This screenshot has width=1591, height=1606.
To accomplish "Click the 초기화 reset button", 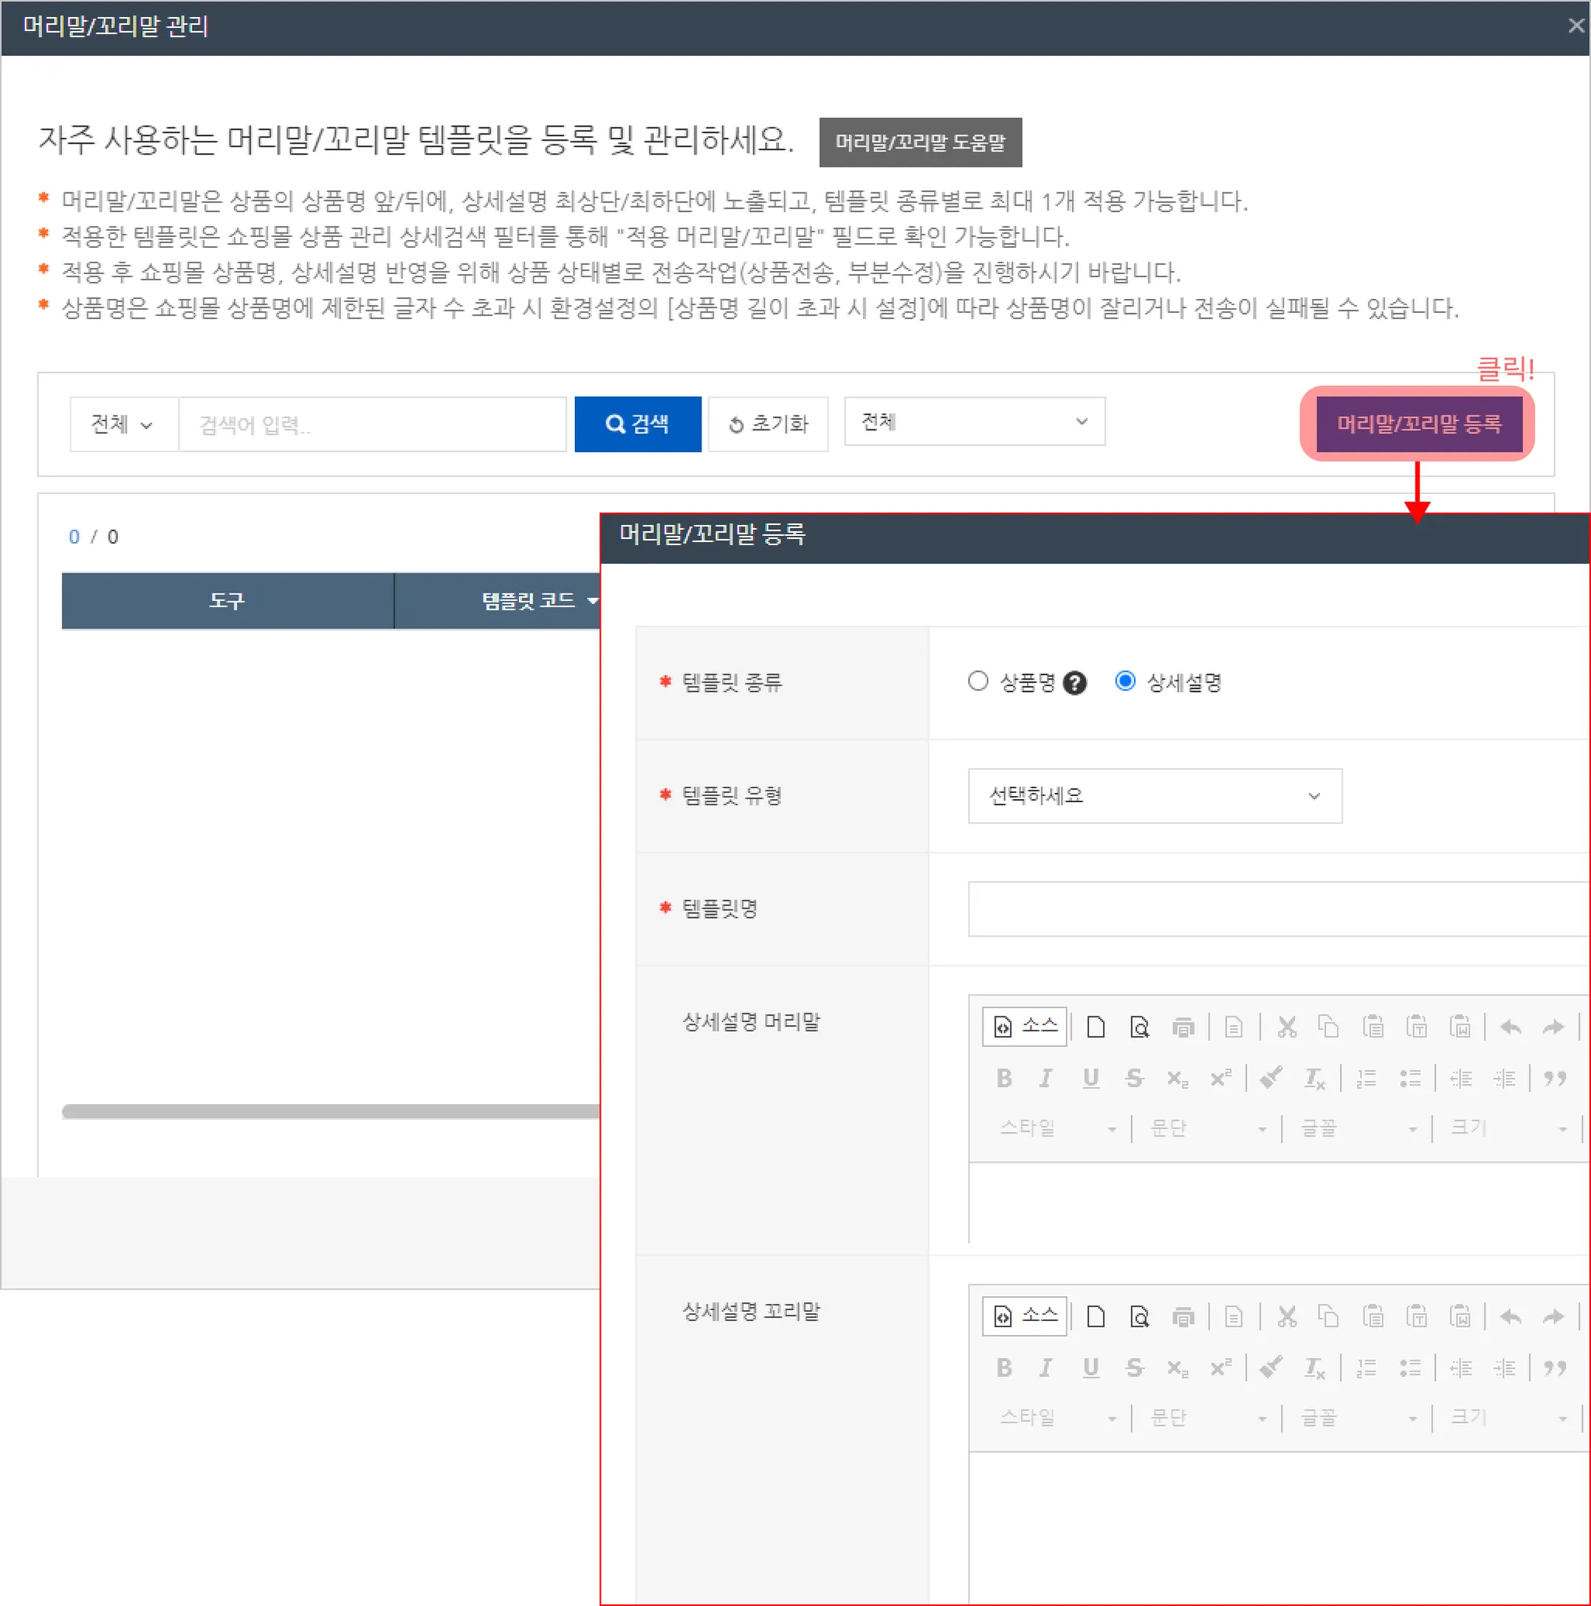I will click(768, 424).
